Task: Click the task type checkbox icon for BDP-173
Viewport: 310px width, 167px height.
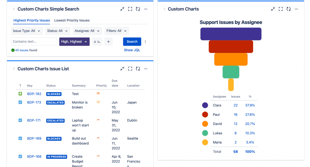Action: point(20,102)
